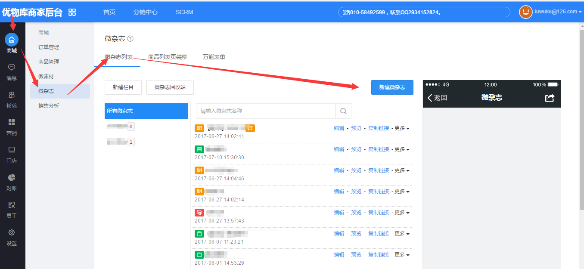Click the 商城 home icon in sidebar
The image size is (584, 269).
pyautogui.click(x=12, y=40)
